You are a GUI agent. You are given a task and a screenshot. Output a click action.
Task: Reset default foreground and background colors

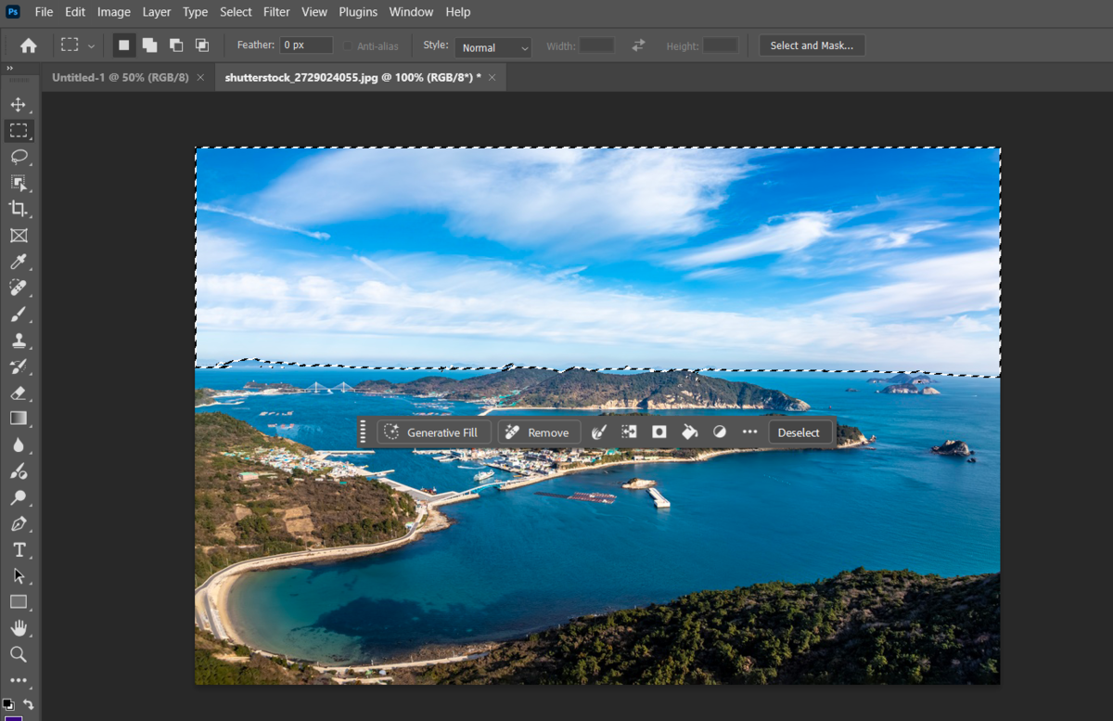[x=8, y=704]
